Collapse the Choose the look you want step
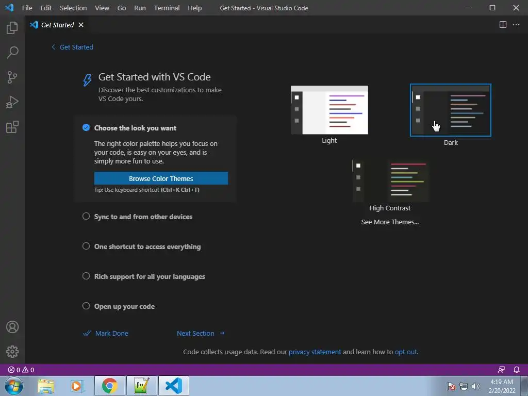 pyautogui.click(x=135, y=128)
